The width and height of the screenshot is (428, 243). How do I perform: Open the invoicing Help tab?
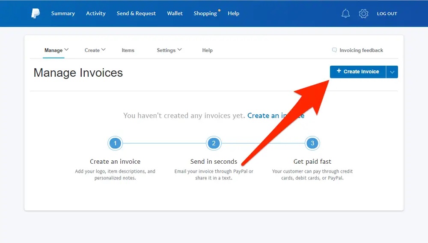tap(208, 50)
